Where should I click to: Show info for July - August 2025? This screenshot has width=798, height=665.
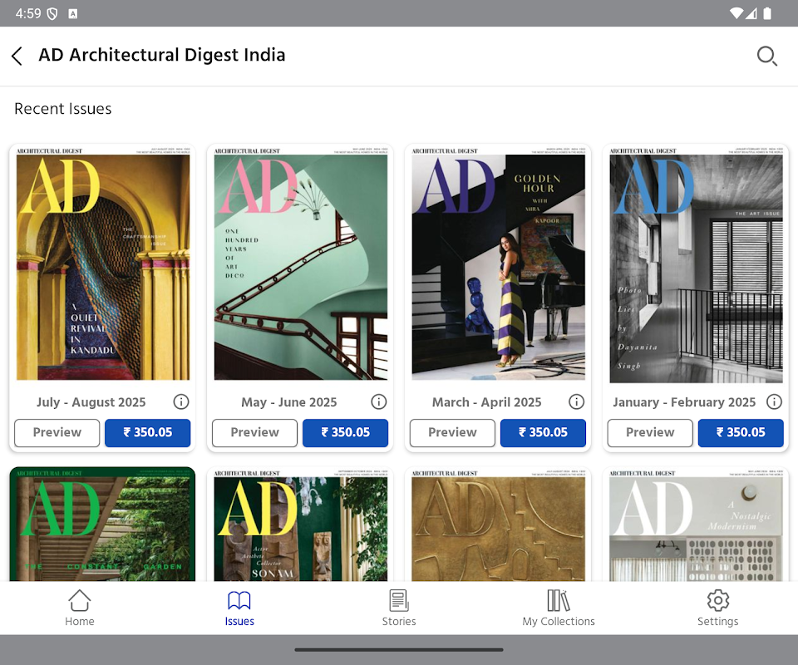(180, 402)
